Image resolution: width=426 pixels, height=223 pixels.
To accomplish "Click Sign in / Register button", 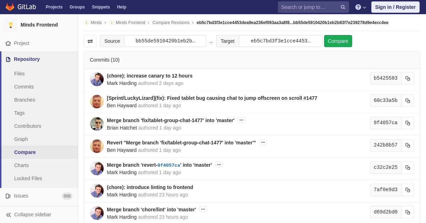I will (x=395, y=7).
